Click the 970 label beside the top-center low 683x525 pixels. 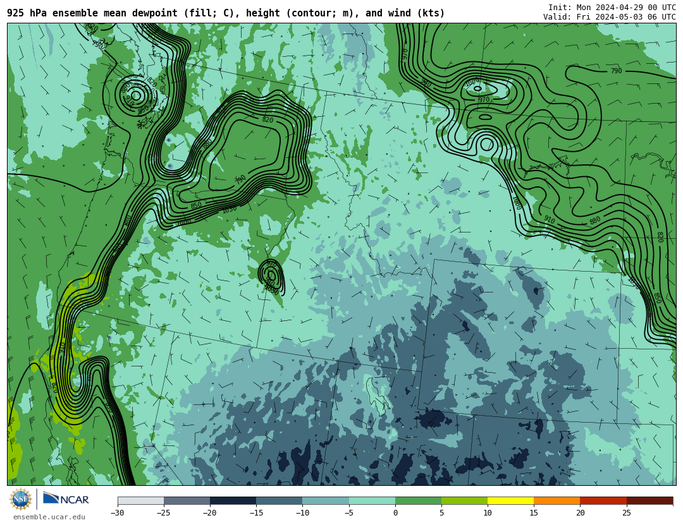point(484,100)
